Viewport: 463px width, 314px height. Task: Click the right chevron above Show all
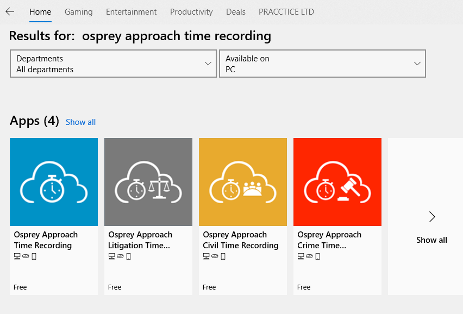pyautogui.click(x=432, y=217)
